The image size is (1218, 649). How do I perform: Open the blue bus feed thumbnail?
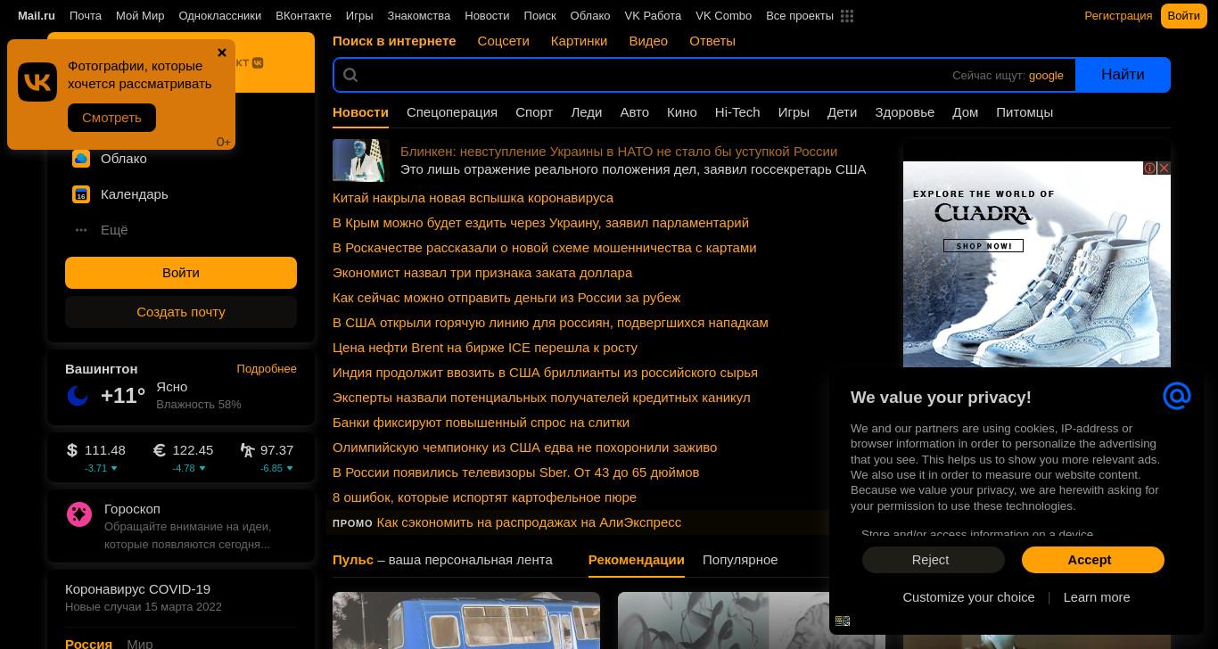coord(466,620)
